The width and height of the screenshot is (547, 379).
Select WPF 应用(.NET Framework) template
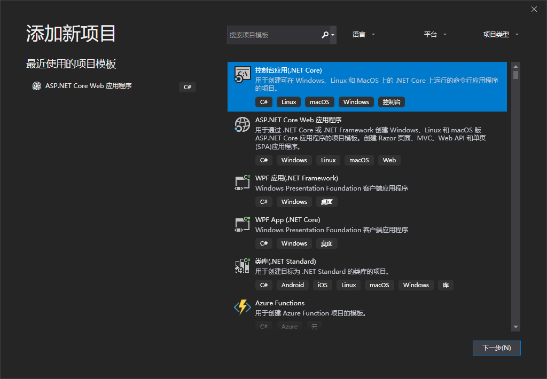click(x=296, y=178)
